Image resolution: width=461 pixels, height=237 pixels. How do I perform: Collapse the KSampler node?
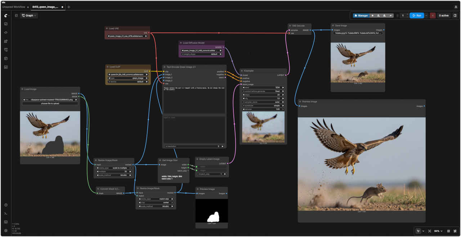pyautogui.click(x=242, y=71)
